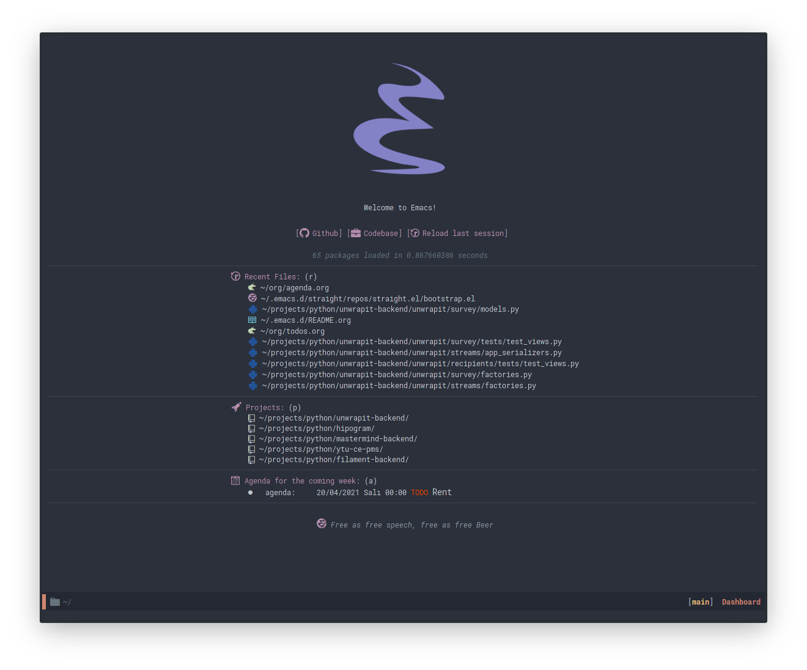Open the Codebase link button

click(x=375, y=234)
